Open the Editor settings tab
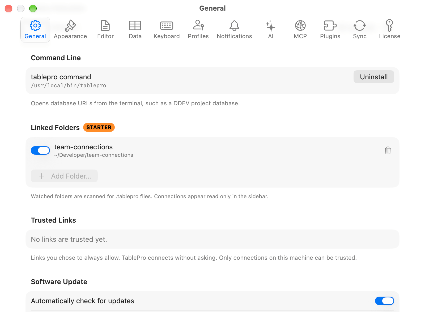This screenshot has width=425, height=312. 105,29
